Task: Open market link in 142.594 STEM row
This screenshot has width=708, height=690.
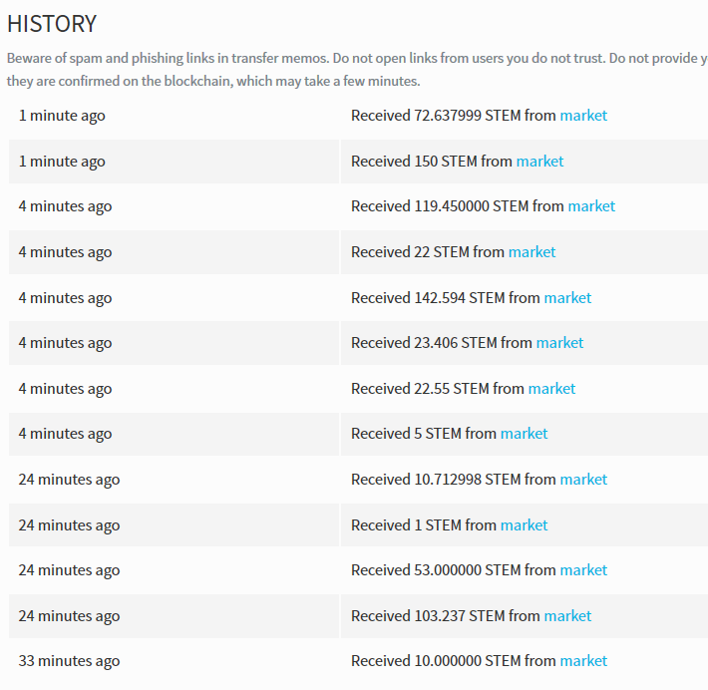Action: tap(567, 298)
